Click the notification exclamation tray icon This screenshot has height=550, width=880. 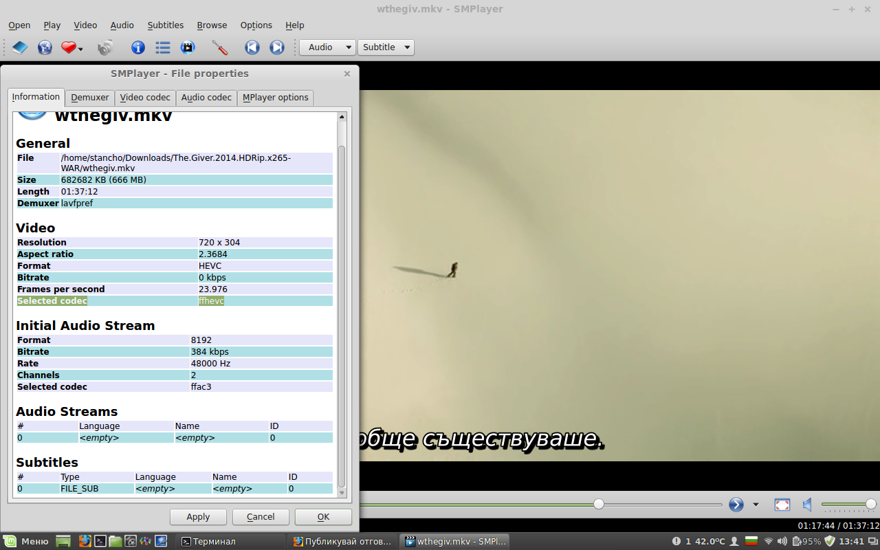click(676, 541)
